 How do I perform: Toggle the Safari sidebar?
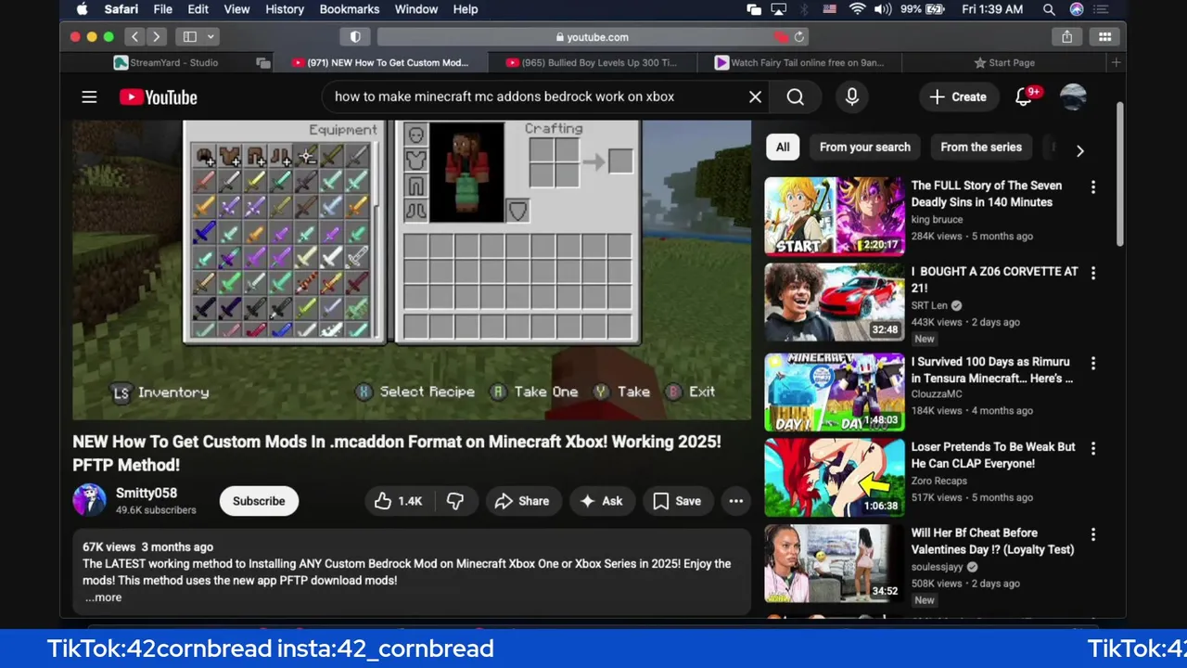coord(190,37)
